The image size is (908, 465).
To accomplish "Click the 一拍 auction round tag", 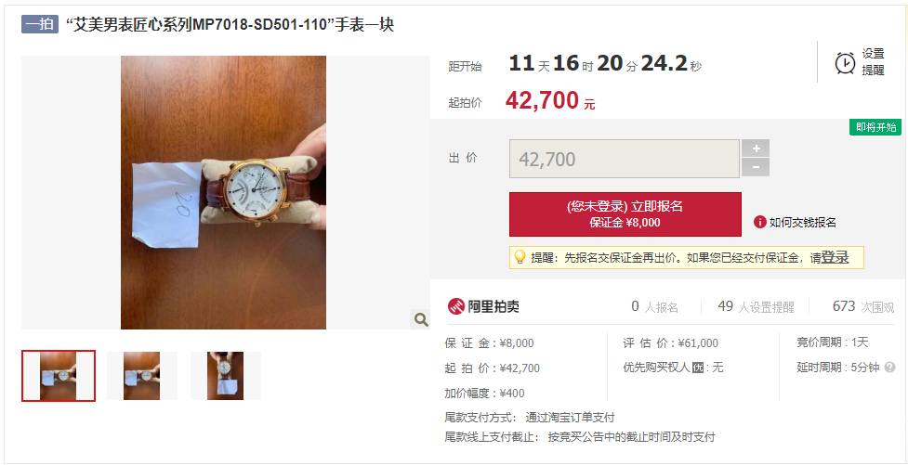I will [40, 24].
